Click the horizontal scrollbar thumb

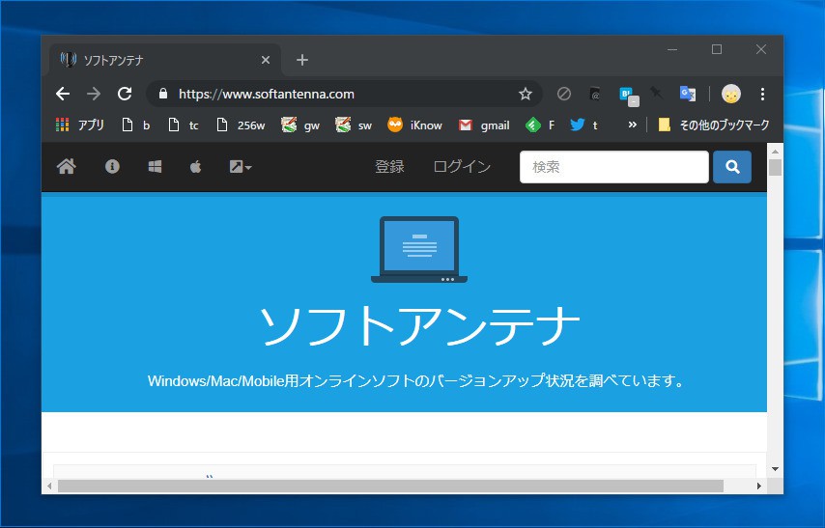coord(390,486)
